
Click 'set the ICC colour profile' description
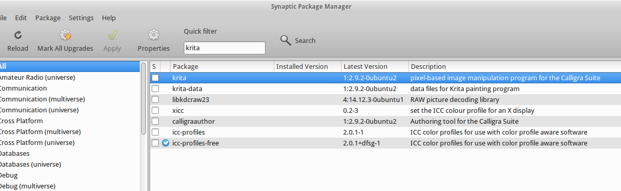[472, 110]
